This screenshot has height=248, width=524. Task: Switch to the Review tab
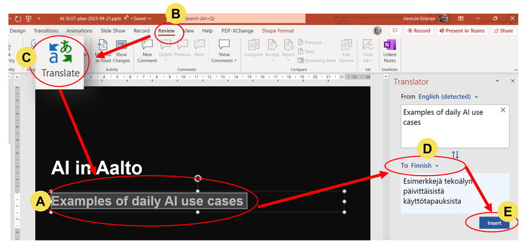(x=166, y=31)
